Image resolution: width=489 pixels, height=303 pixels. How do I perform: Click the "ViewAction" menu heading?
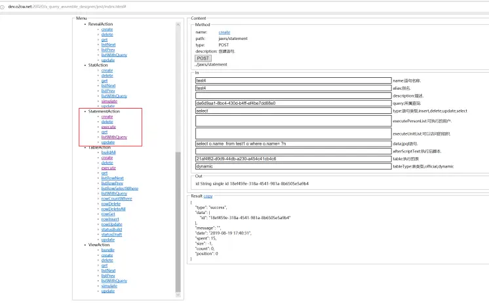[99, 245]
